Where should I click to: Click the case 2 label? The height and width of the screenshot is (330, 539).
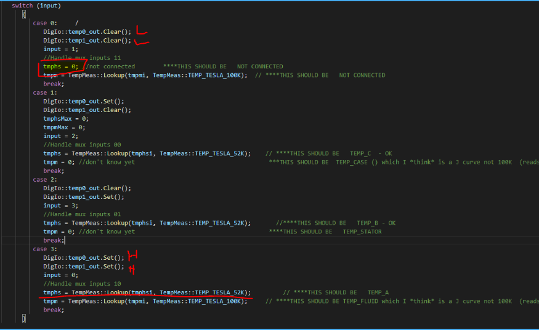(x=43, y=179)
